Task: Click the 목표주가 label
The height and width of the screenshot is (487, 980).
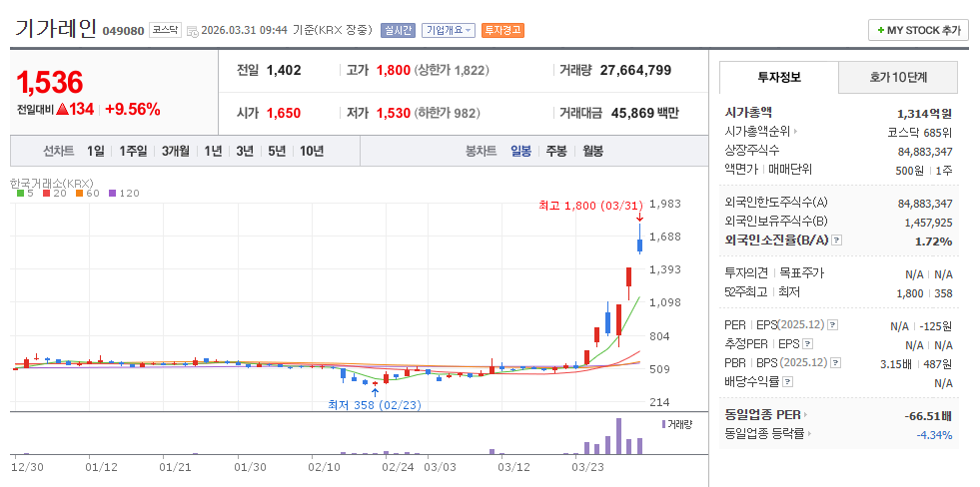Action: (802, 272)
